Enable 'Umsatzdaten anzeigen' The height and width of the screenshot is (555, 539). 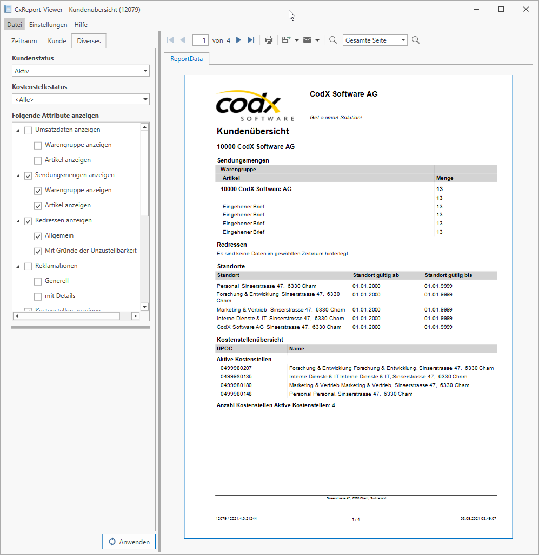(x=28, y=130)
